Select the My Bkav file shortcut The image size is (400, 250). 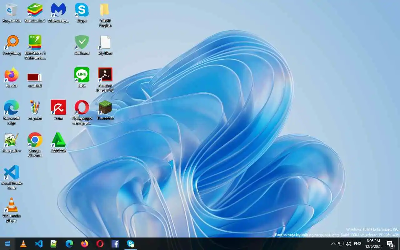[105, 45]
